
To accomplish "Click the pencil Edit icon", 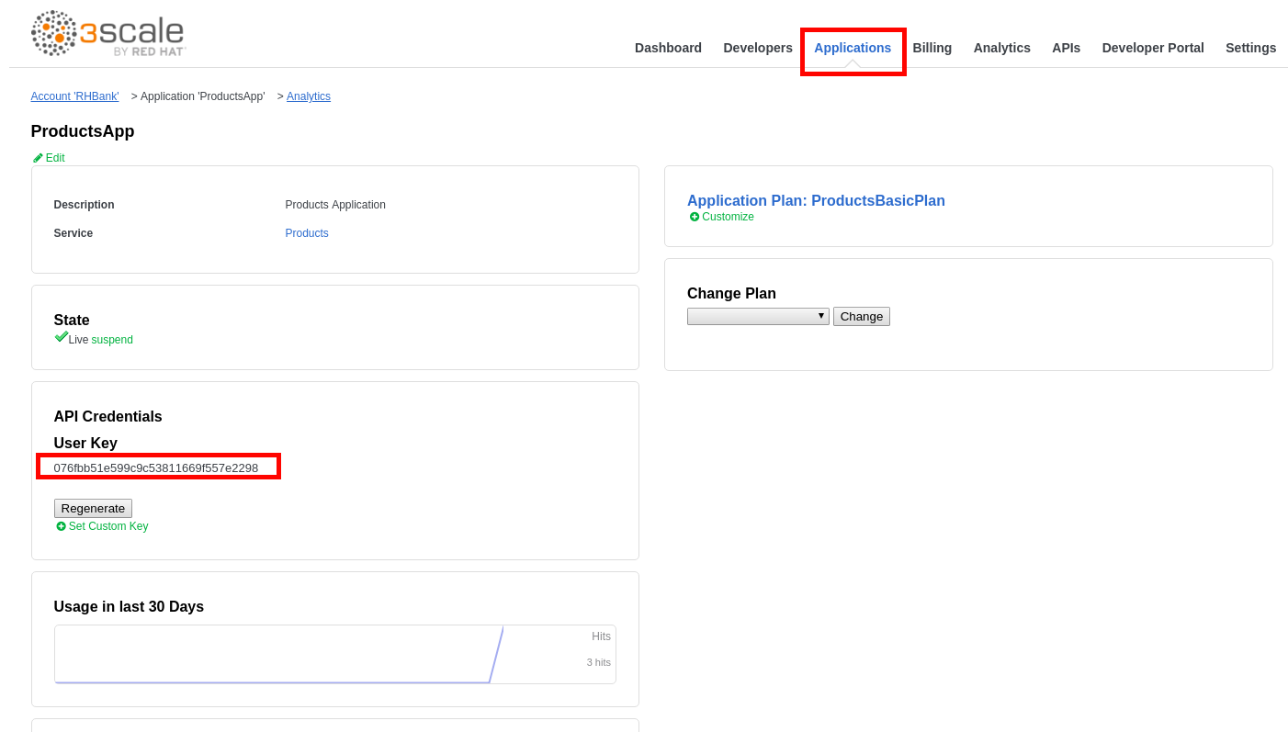I will pos(38,158).
